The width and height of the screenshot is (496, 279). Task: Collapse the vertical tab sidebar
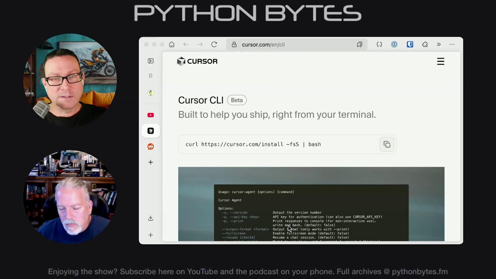(151, 61)
